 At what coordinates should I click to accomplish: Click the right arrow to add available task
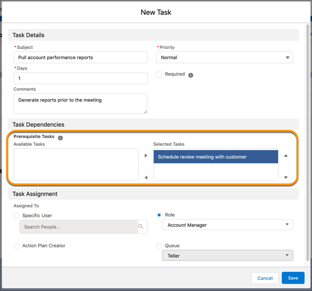[146, 155]
